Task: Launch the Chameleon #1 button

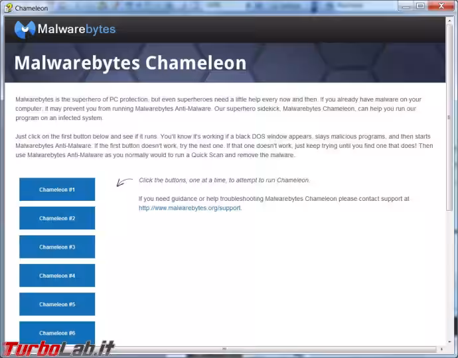Action: tap(57, 190)
